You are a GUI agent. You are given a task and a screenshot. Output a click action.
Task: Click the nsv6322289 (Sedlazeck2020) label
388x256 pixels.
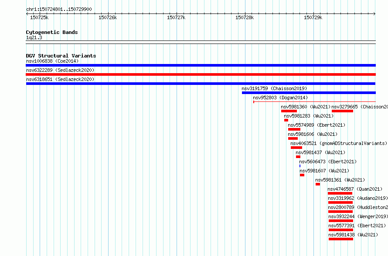pyautogui.click(x=60, y=70)
